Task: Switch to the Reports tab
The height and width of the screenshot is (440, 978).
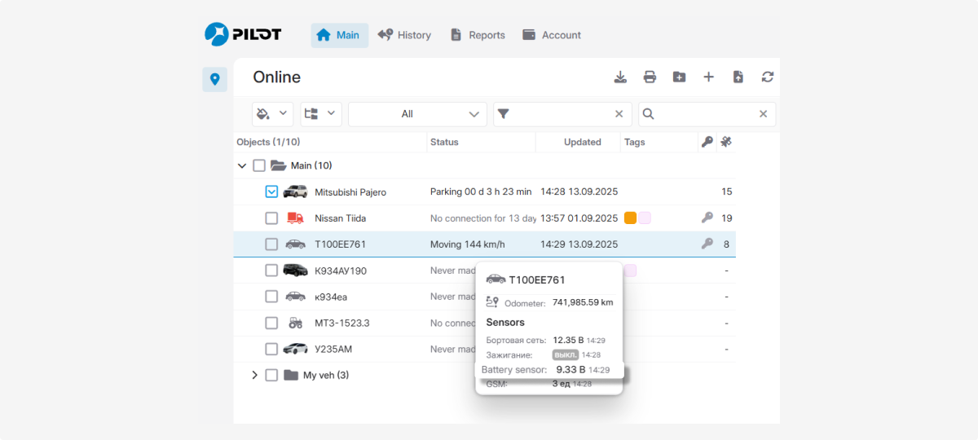Action: tap(478, 35)
